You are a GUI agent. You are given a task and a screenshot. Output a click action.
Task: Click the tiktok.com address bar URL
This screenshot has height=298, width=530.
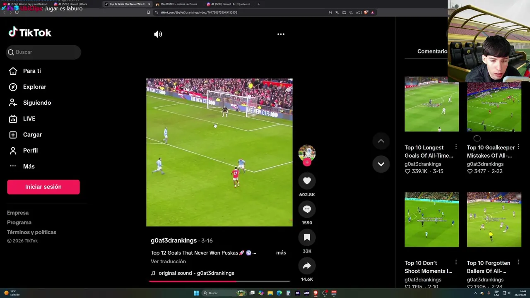[x=199, y=12]
